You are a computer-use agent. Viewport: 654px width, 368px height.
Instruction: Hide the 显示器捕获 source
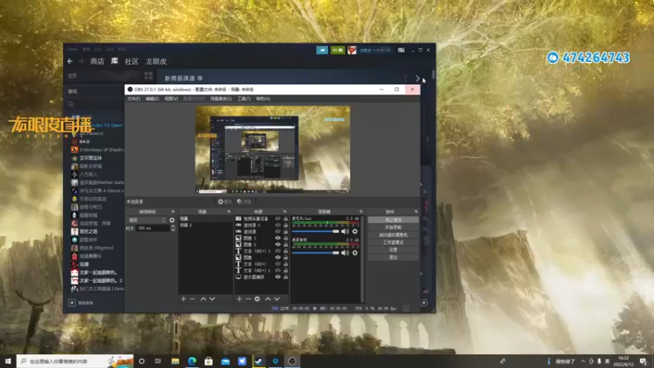(278, 277)
